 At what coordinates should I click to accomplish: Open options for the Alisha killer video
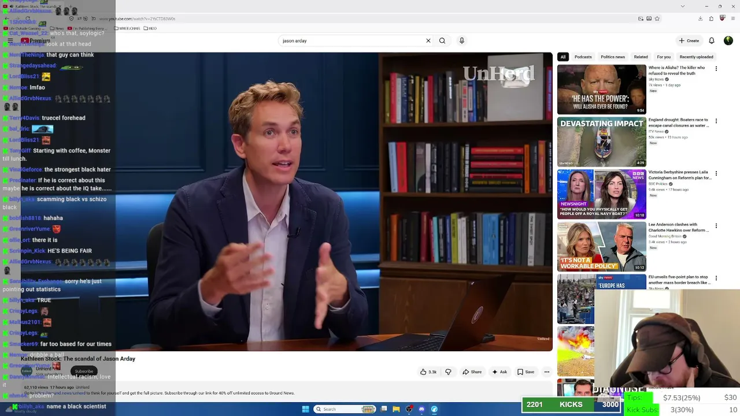click(x=716, y=69)
